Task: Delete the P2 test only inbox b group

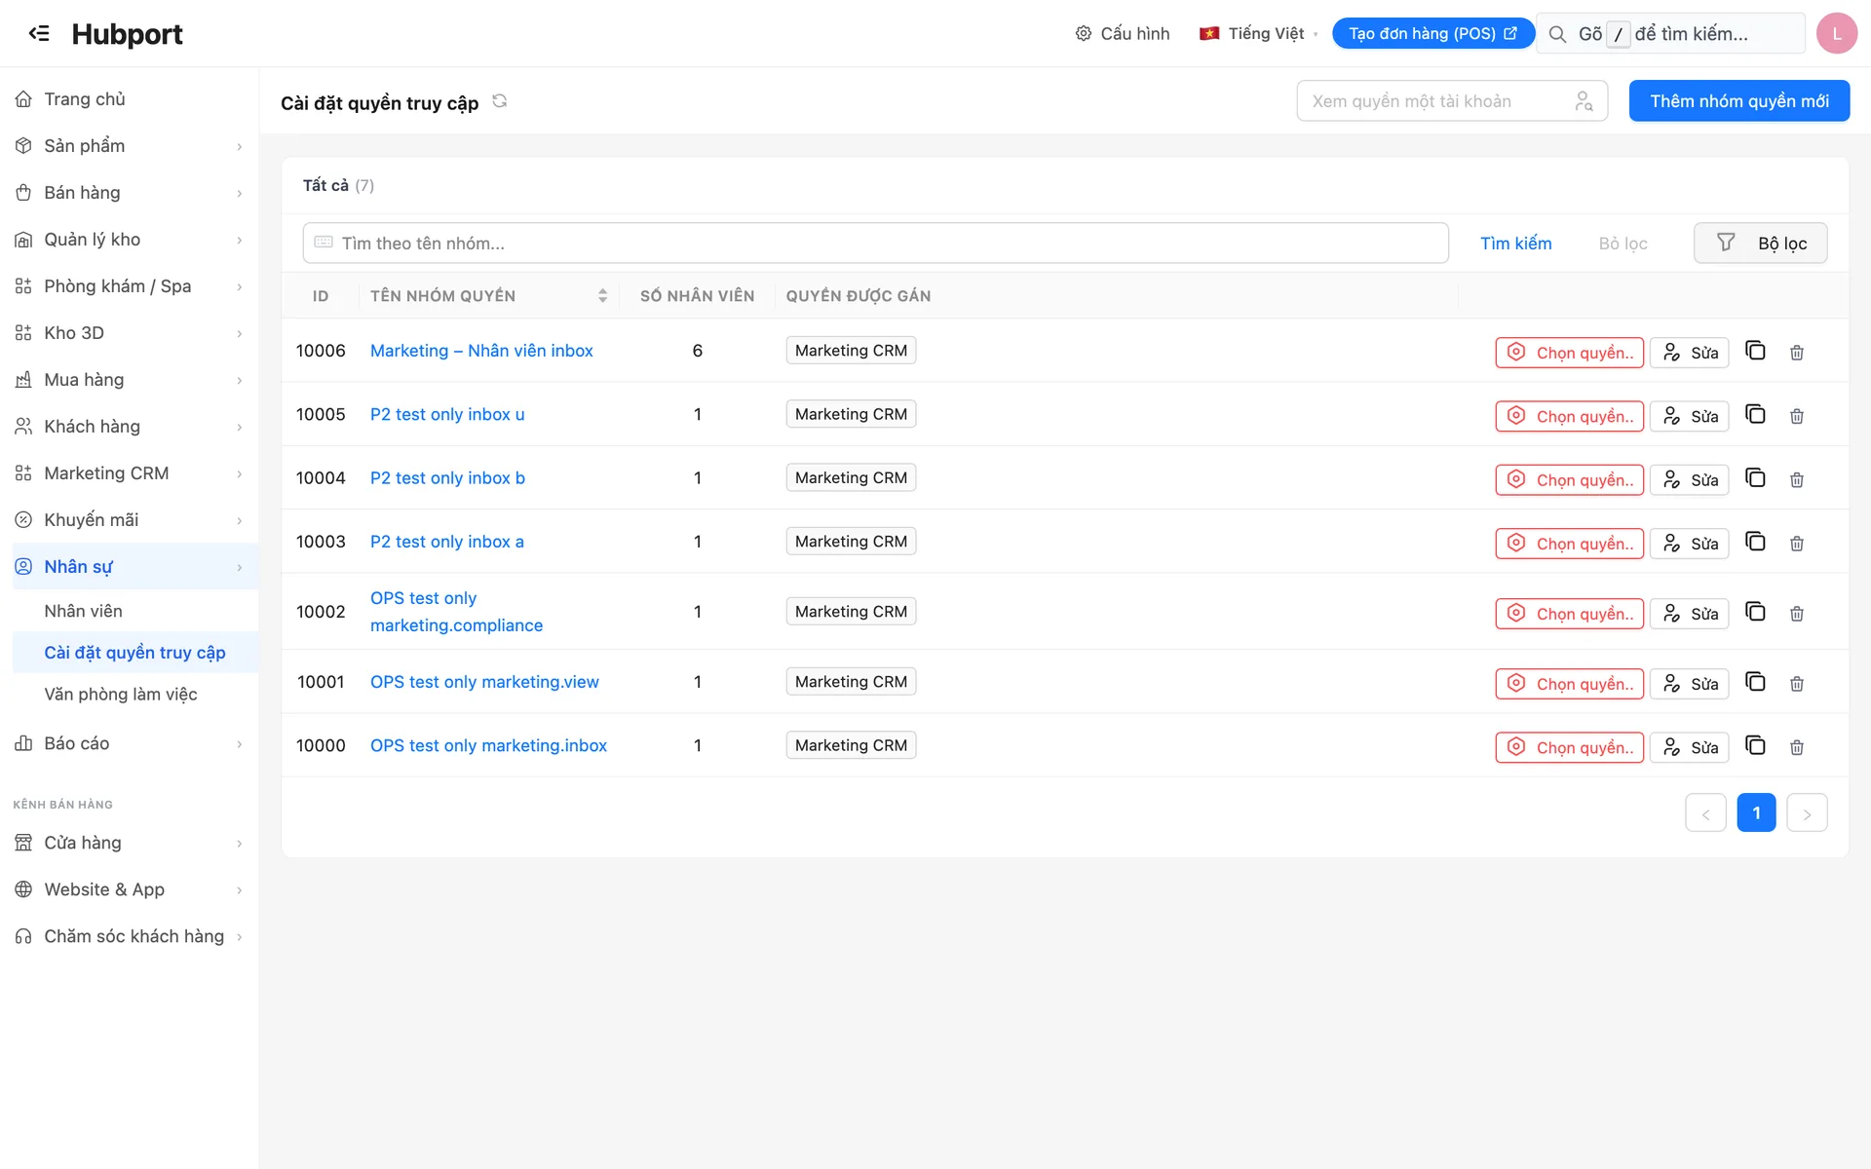Action: click(x=1797, y=480)
